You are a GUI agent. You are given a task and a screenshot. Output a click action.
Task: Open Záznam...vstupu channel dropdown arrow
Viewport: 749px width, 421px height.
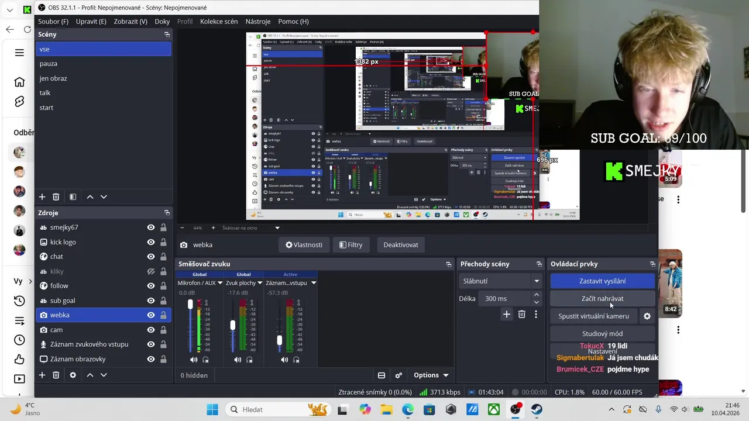(314, 283)
